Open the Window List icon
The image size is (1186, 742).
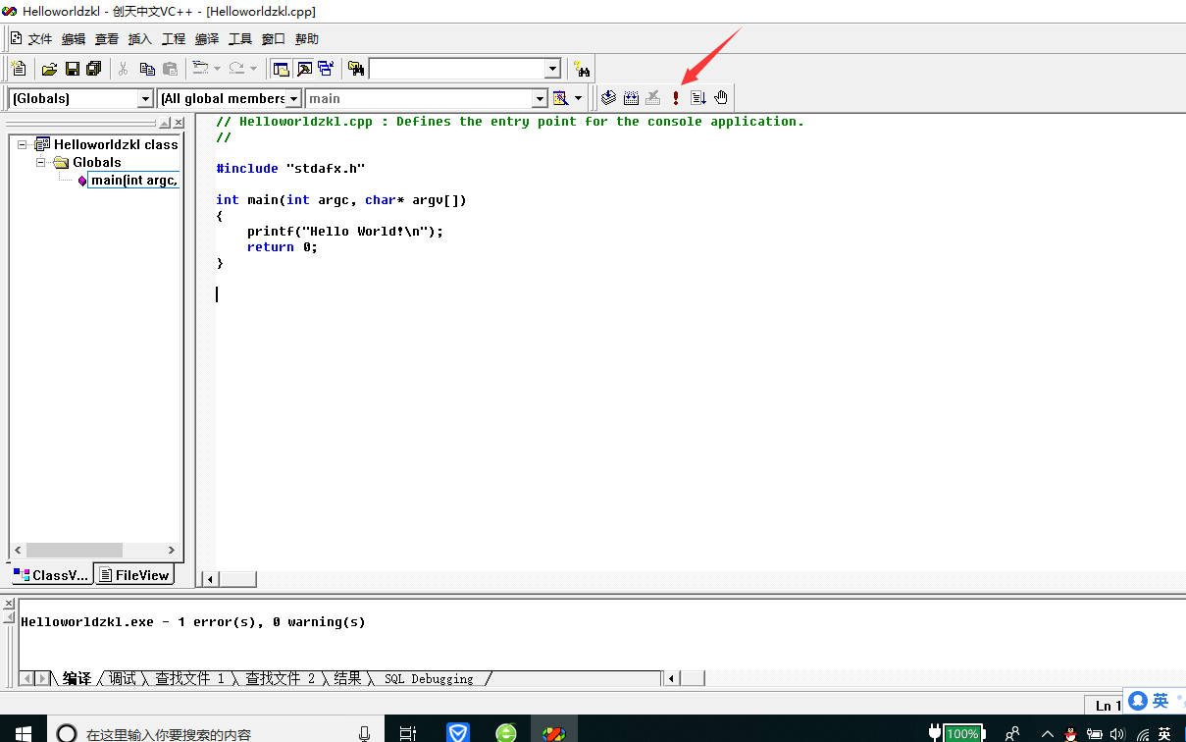[x=326, y=69]
